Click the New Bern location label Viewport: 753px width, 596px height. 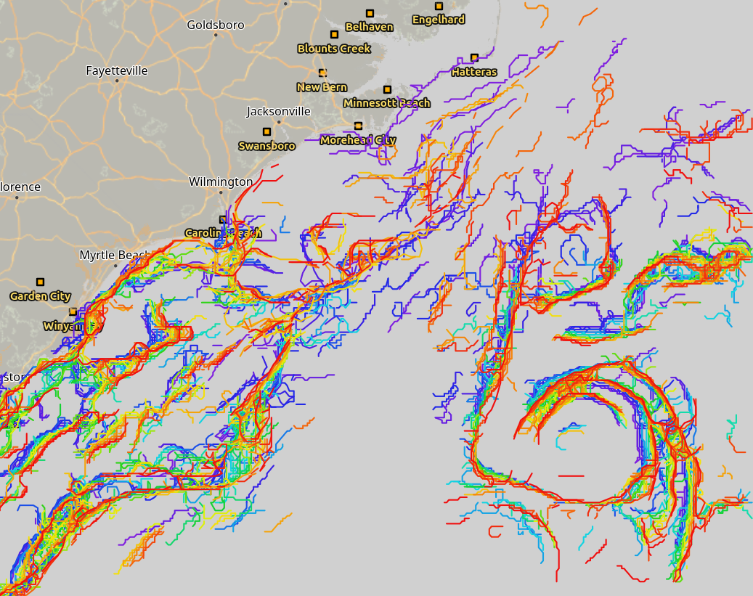(322, 87)
